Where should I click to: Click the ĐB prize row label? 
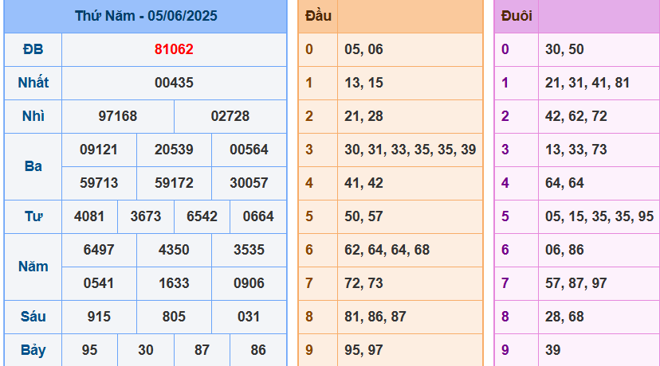[33, 49]
